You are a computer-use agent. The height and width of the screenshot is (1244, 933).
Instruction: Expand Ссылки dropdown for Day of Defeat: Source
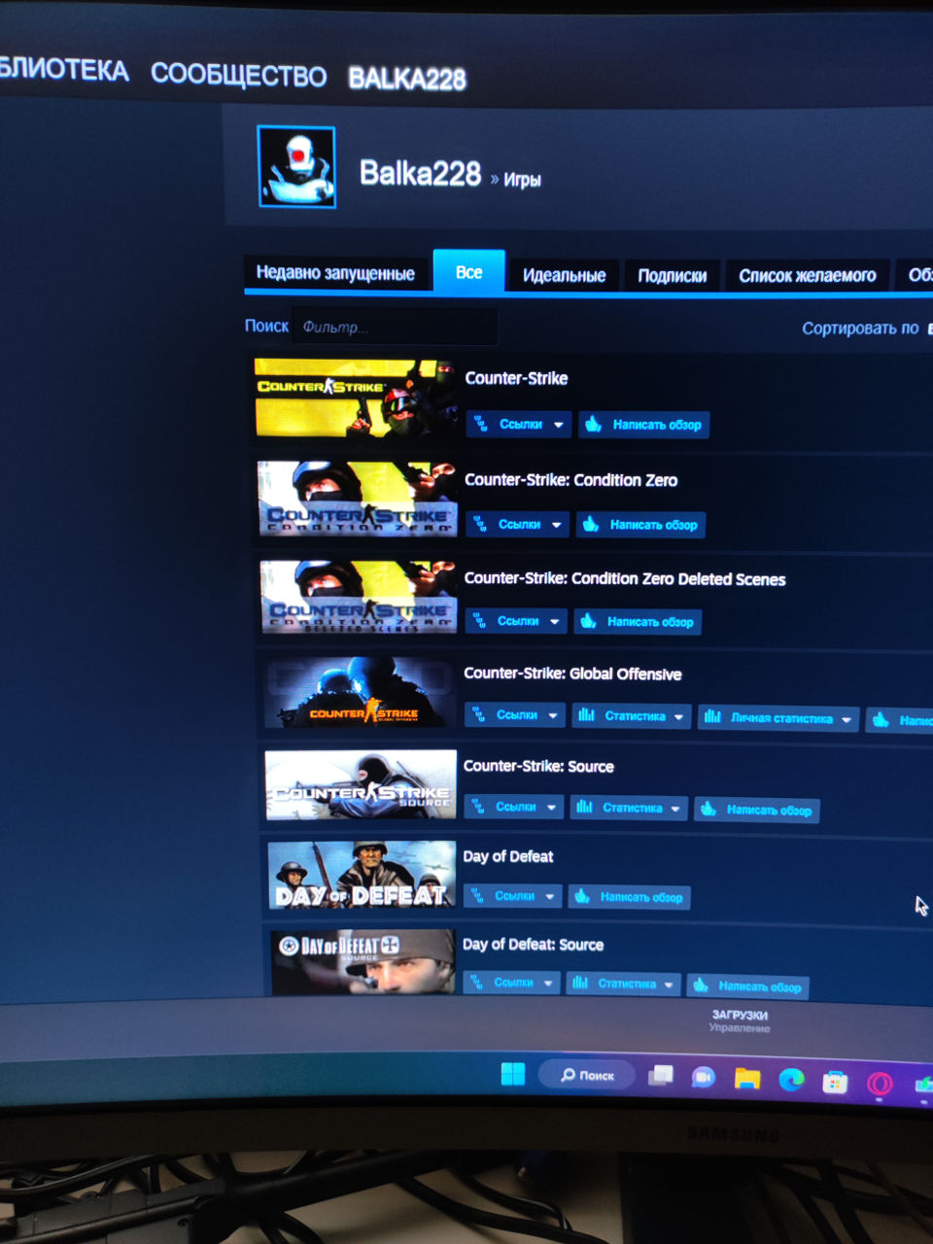[x=511, y=983]
